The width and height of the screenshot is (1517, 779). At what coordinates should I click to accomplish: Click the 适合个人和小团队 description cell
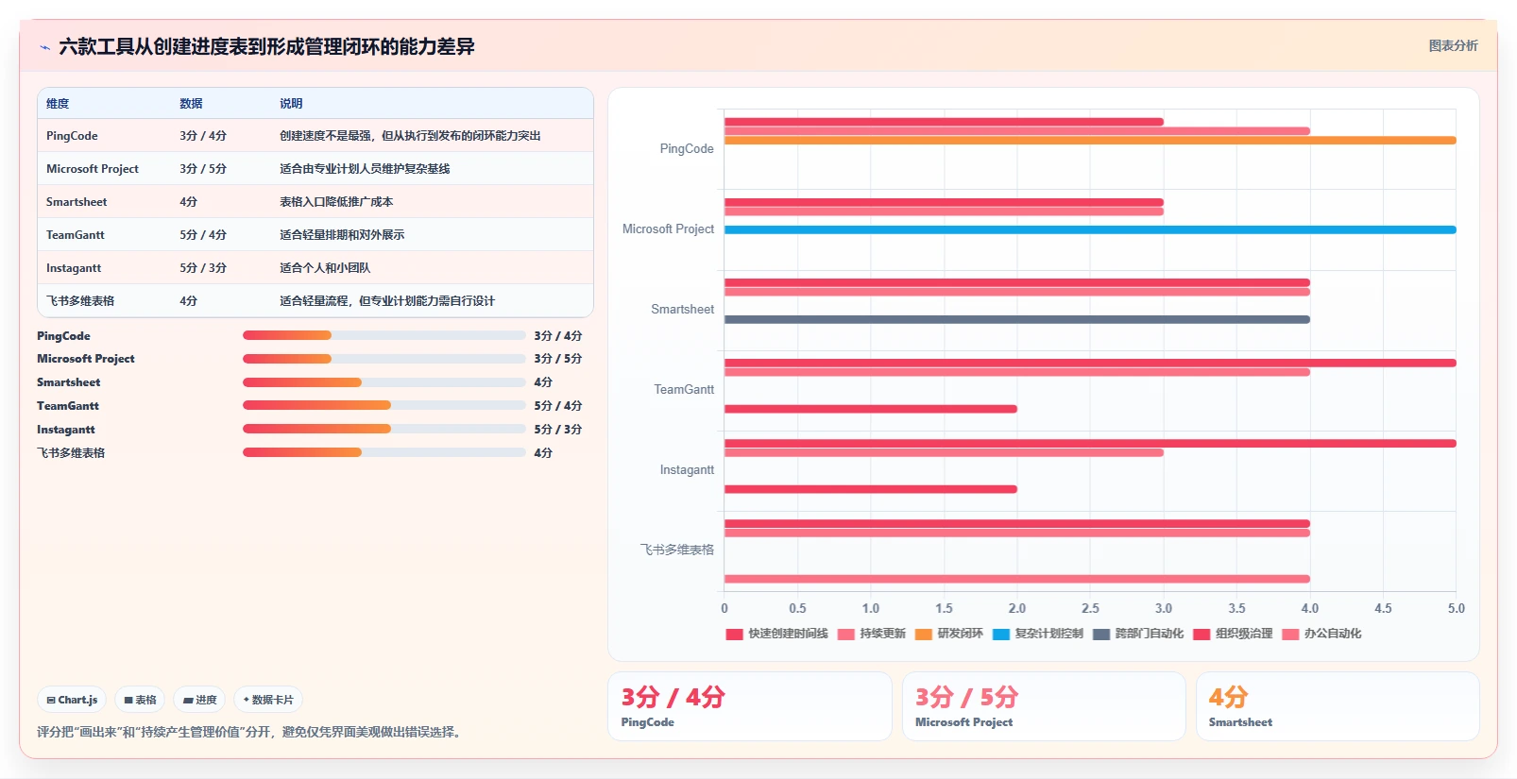click(325, 268)
